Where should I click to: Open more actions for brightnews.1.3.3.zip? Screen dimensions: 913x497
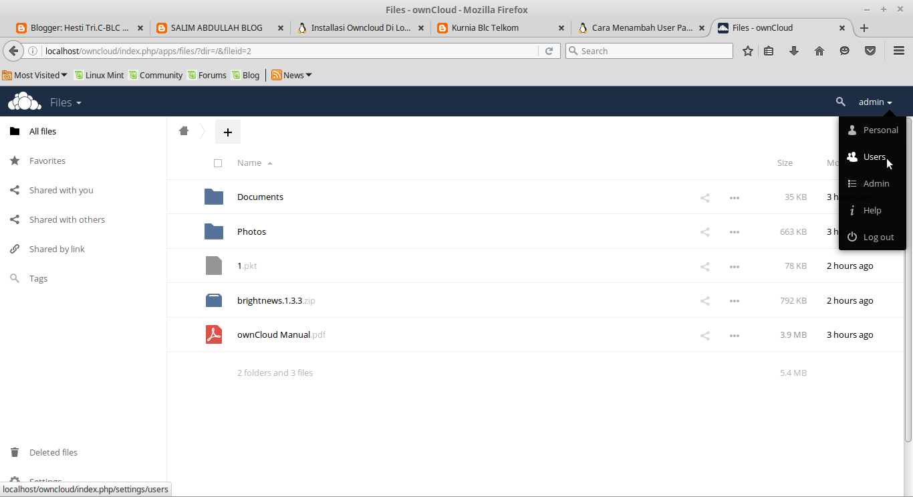(735, 301)
